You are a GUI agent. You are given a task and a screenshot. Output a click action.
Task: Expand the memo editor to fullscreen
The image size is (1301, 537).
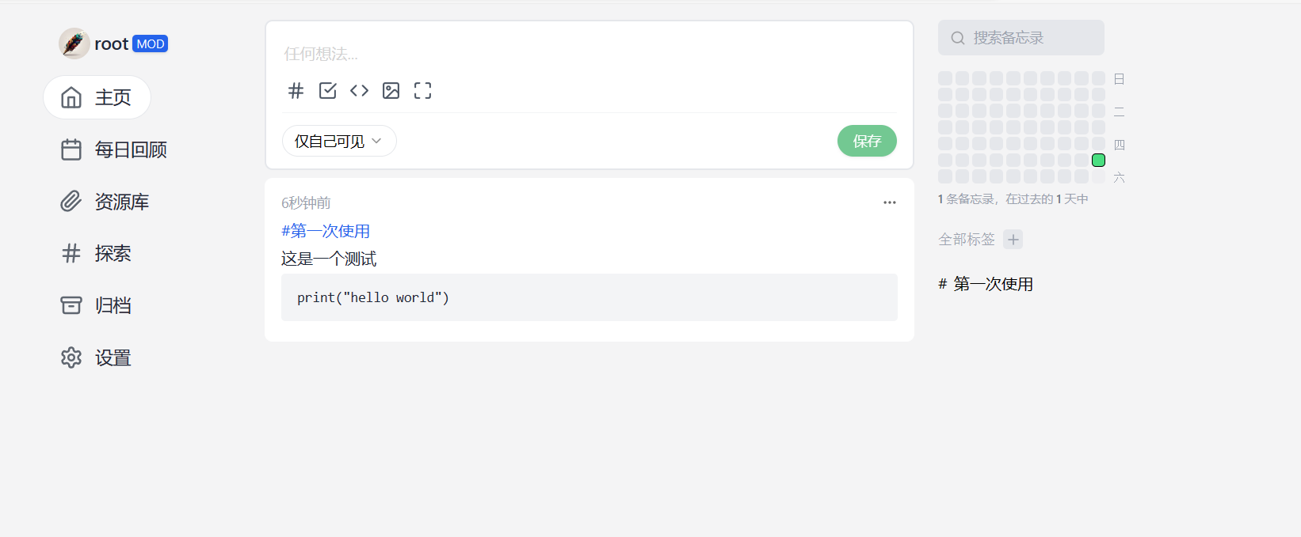[x=422, y=91]
